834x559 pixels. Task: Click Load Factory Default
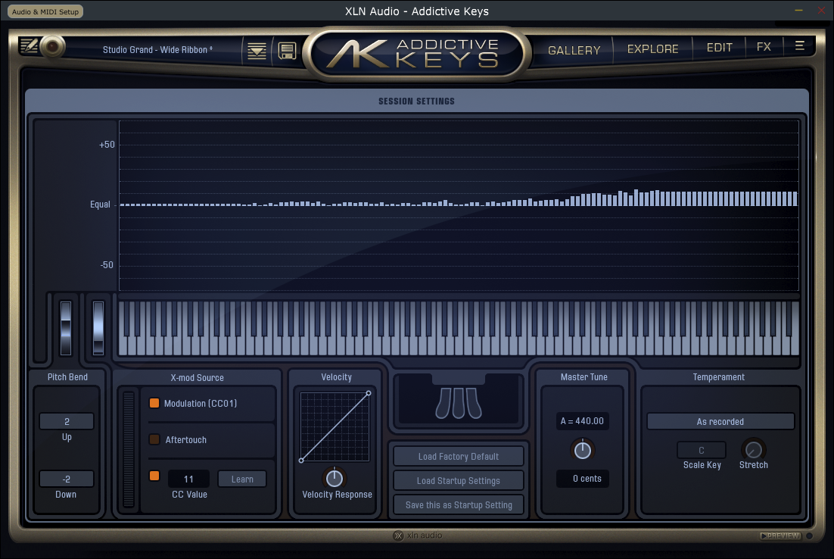pyautogui.click(x=459, y=456)
